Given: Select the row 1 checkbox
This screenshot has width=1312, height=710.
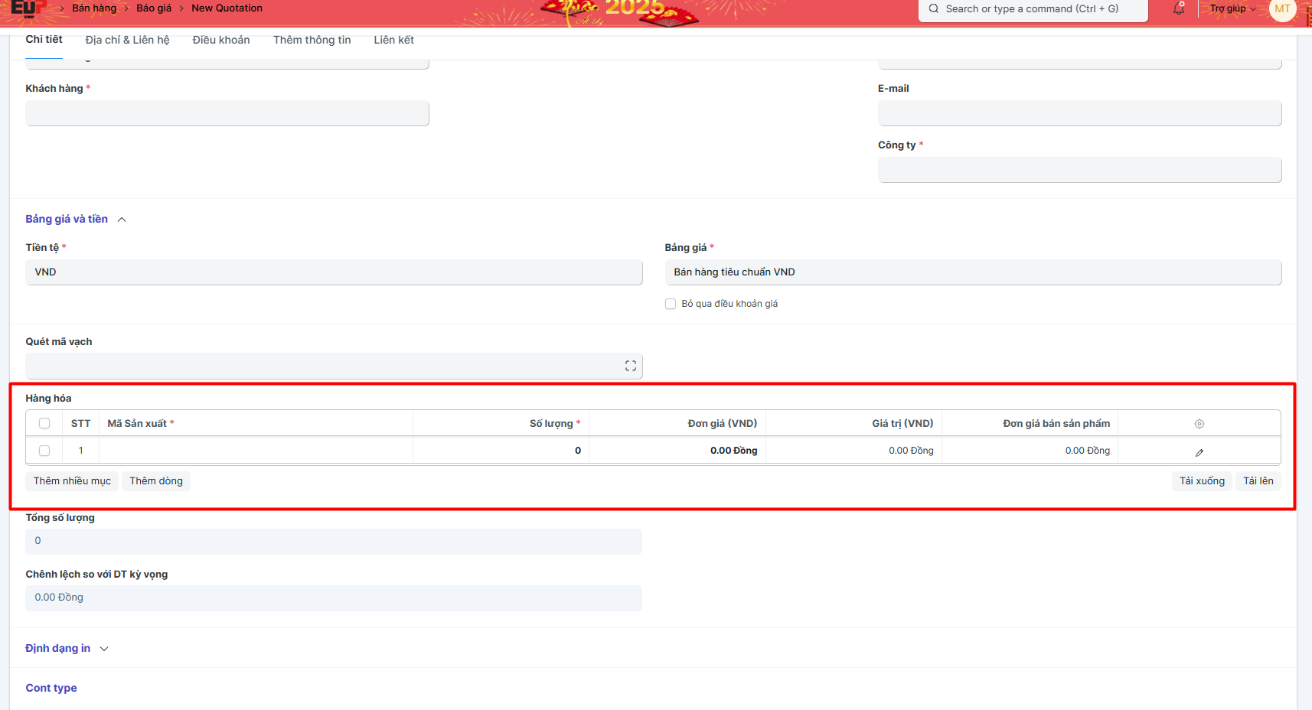Looking at the screenshot, I should click(44, 451).
